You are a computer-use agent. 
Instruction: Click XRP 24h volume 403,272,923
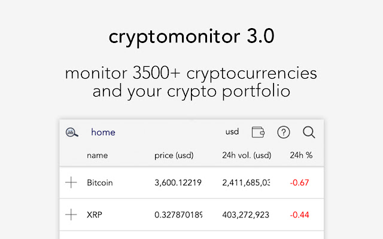pos(246,215)
